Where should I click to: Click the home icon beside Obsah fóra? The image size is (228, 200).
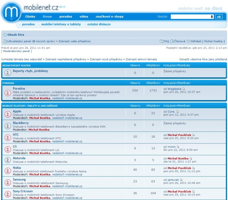click(x=5, y=35)
